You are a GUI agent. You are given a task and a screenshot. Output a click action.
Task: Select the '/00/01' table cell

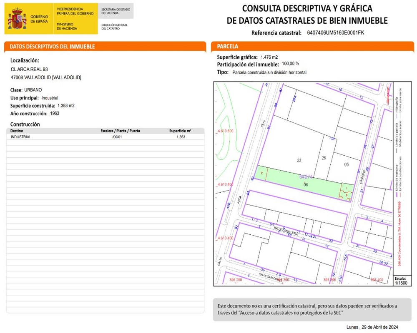tap(117, 137)
